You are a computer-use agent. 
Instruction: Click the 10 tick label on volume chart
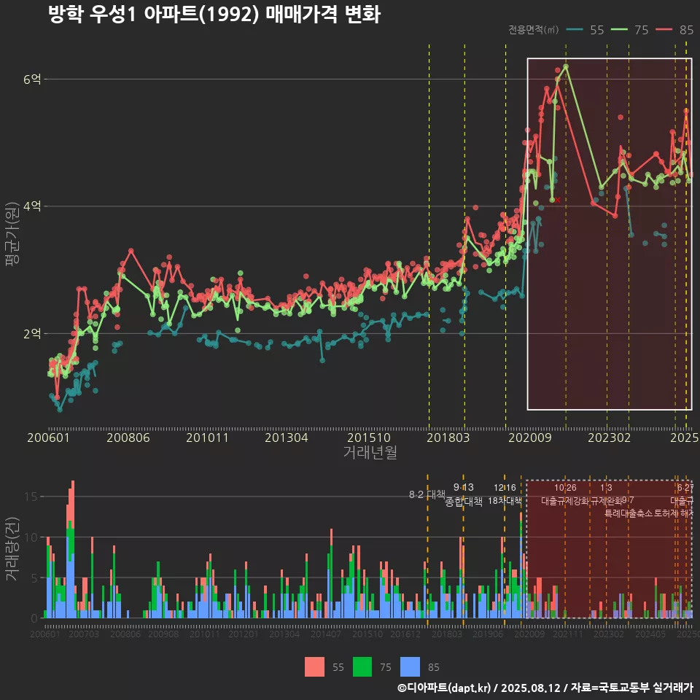click(x=31, y=537)
